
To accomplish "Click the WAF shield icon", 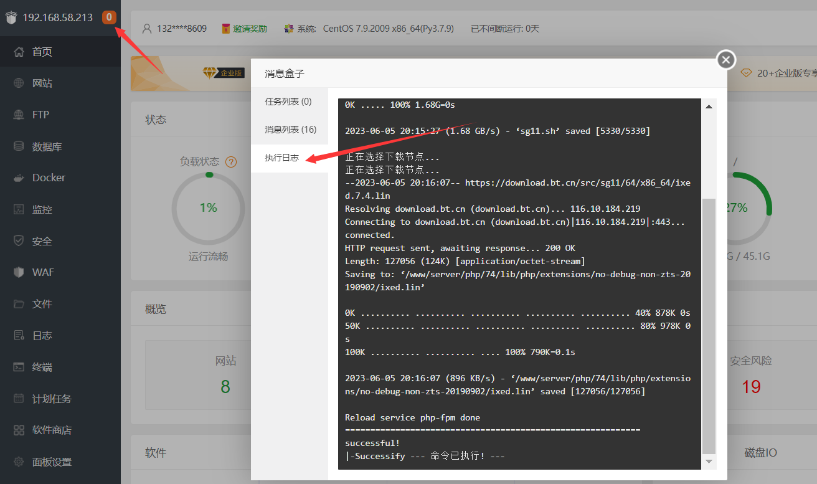I will 19,272.
